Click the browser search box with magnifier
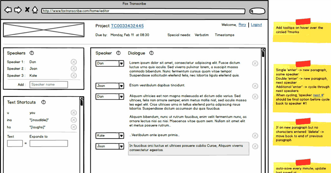Viewport: 331px width, 173px height. pos(257,11)
